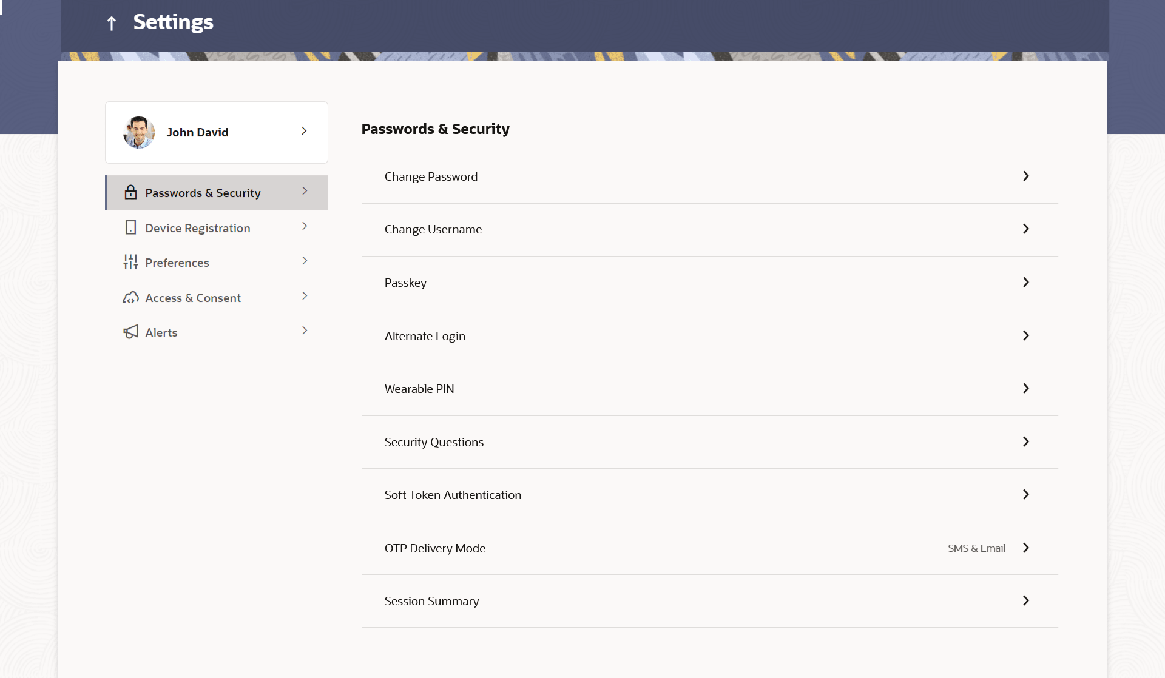
Task: Go to Alerts settings
Action: 161,332
